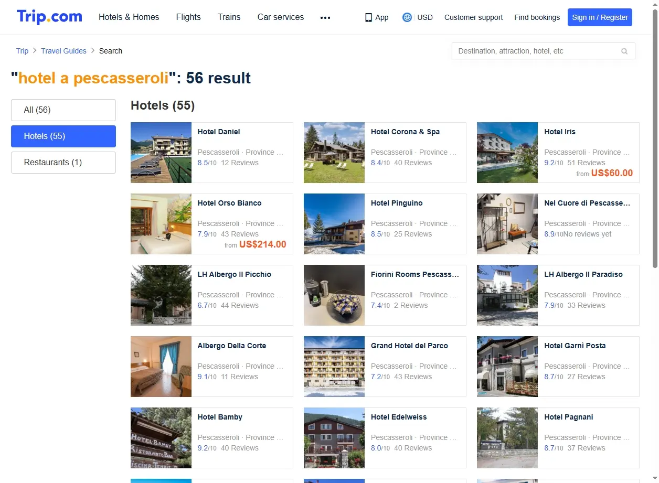Select the All (56) filter
The image size is (659, 483).
[x=63, y=110]
